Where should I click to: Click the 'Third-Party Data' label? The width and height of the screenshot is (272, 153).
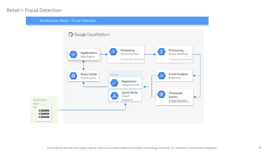click(40, 102)
